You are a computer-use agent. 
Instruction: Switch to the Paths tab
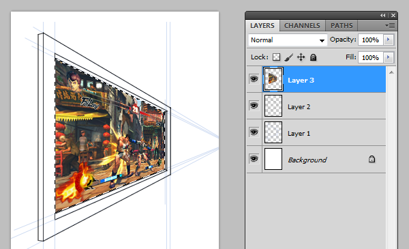[342, 25]
